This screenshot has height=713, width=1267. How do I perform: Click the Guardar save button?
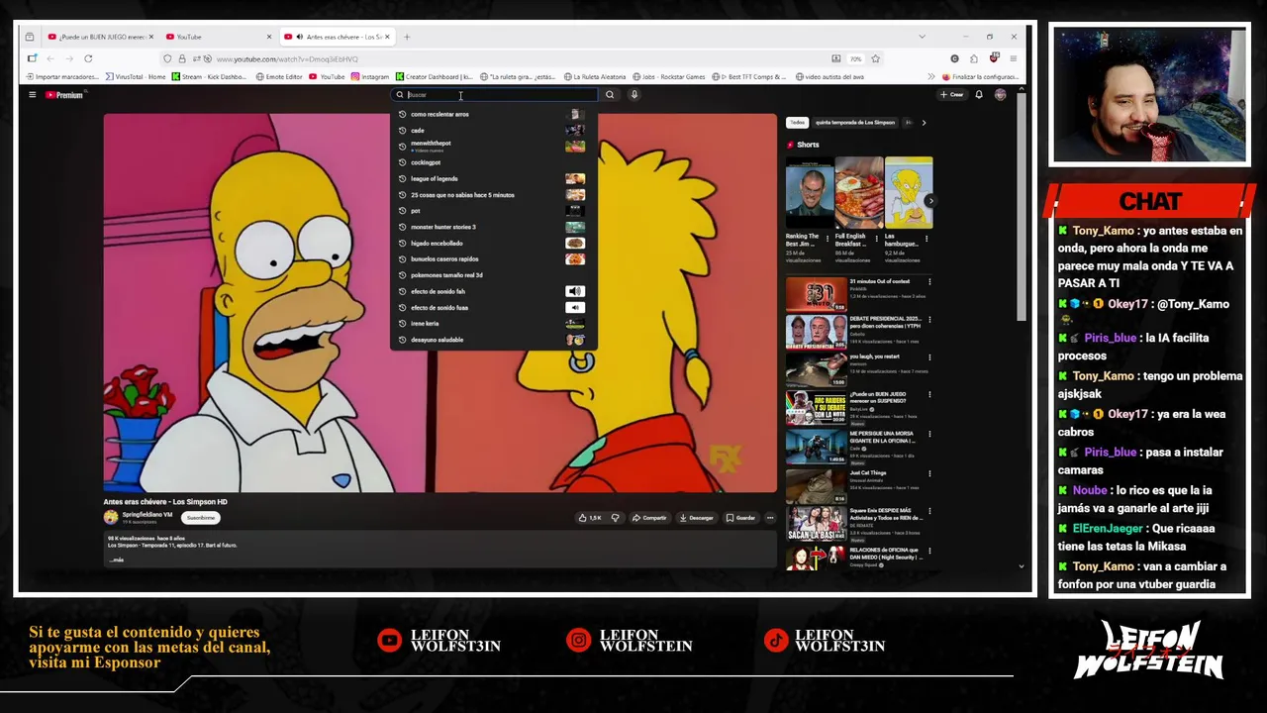[x=740, y=518]
